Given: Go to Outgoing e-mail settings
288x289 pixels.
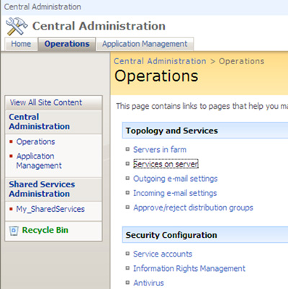Looking at the screenshot, I should point(176,179).
